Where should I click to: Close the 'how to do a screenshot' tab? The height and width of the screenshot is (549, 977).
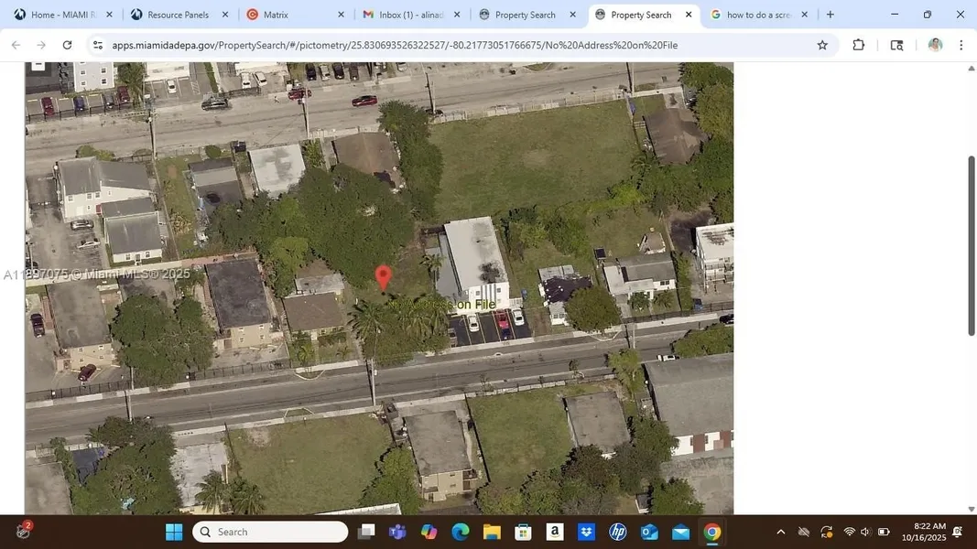(805, 15)
